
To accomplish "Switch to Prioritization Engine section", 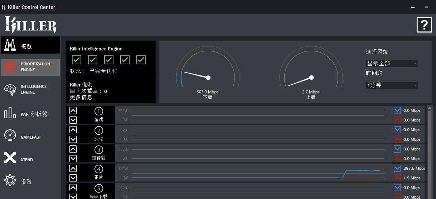I will point(30,68).
